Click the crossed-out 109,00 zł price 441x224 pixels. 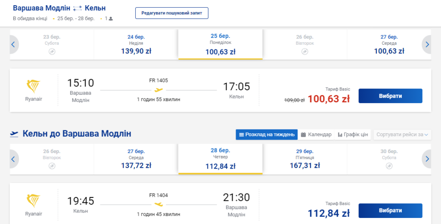(x=295, y=100)
